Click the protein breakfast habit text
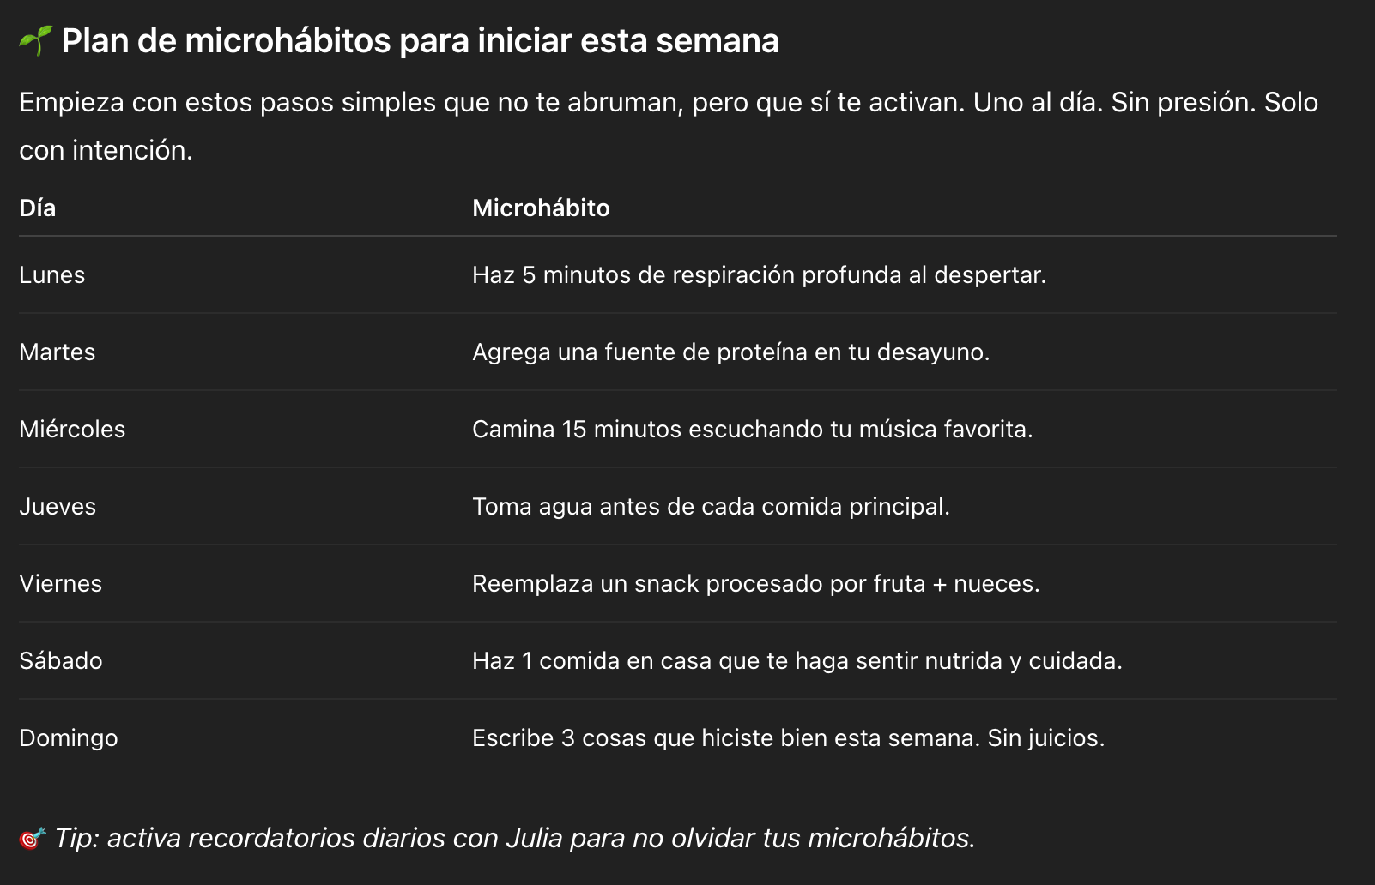The width and height of the screenshot is (1375, 885). pos(731,352)
